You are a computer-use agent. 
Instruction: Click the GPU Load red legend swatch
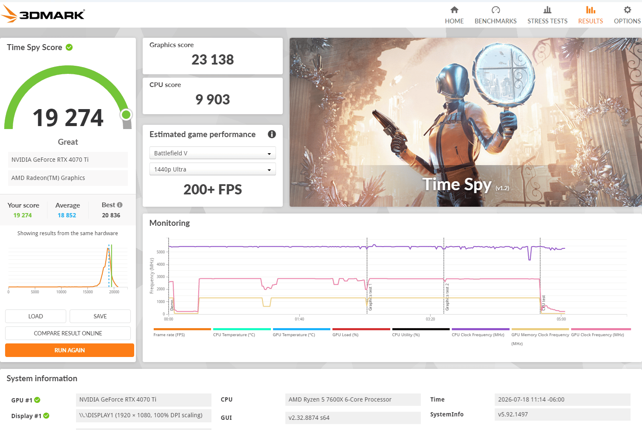point(361,329)
